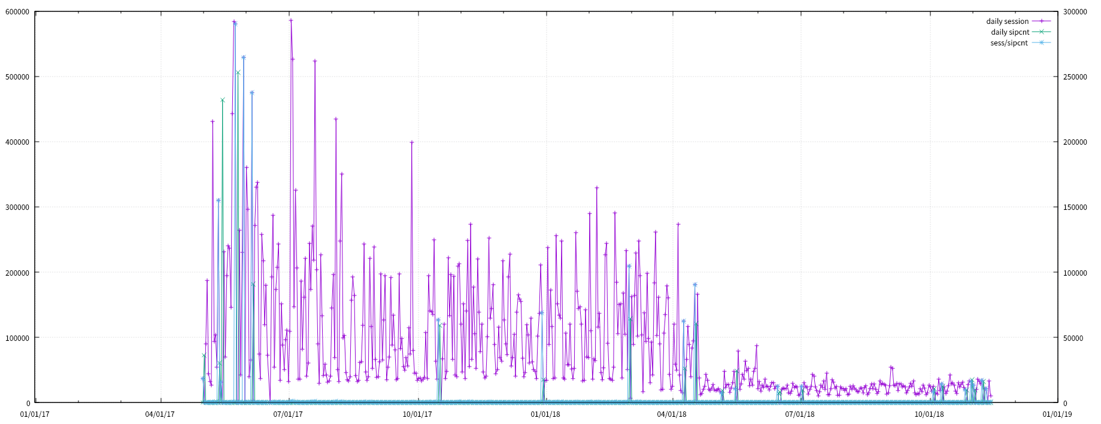The height and width of the screenshot is (424, 1101).
Task: Click the purple daily session legend line sample
Action: [x=1041, y=21]
